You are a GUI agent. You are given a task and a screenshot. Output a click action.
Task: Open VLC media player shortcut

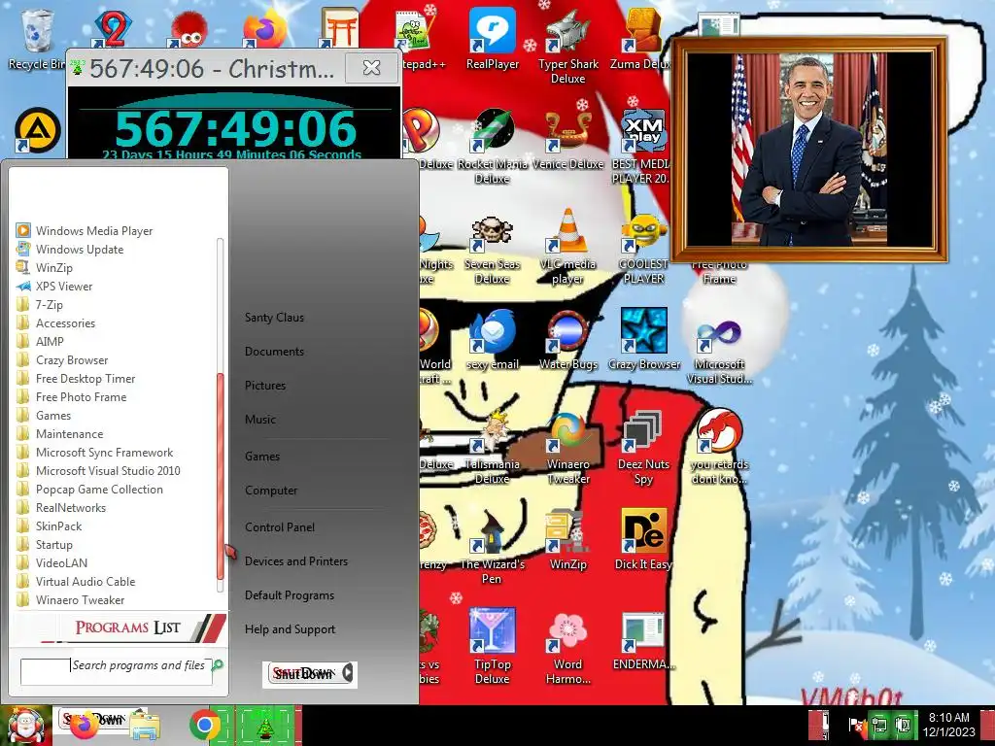coord(567,248)
